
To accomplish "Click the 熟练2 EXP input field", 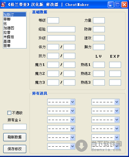I will pos(115,74).
